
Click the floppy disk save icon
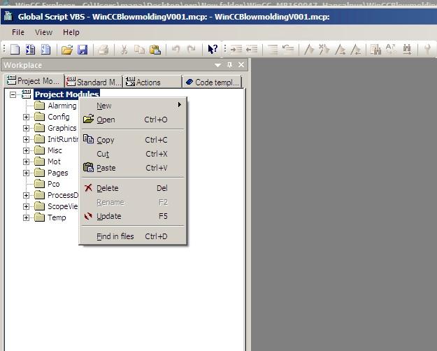(83, 50)
